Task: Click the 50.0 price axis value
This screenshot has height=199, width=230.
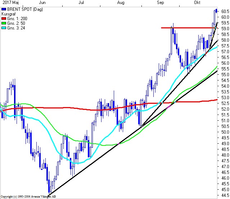Action: pyautogui.click(x=225, y=132)
